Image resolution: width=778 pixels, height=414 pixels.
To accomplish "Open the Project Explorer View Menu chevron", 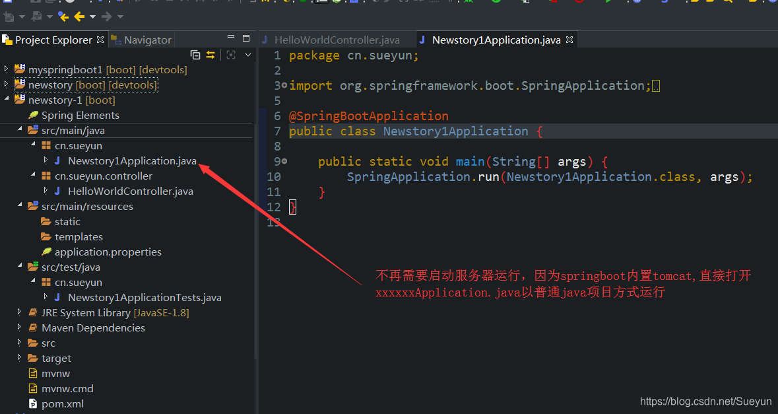I will [248, 55].
